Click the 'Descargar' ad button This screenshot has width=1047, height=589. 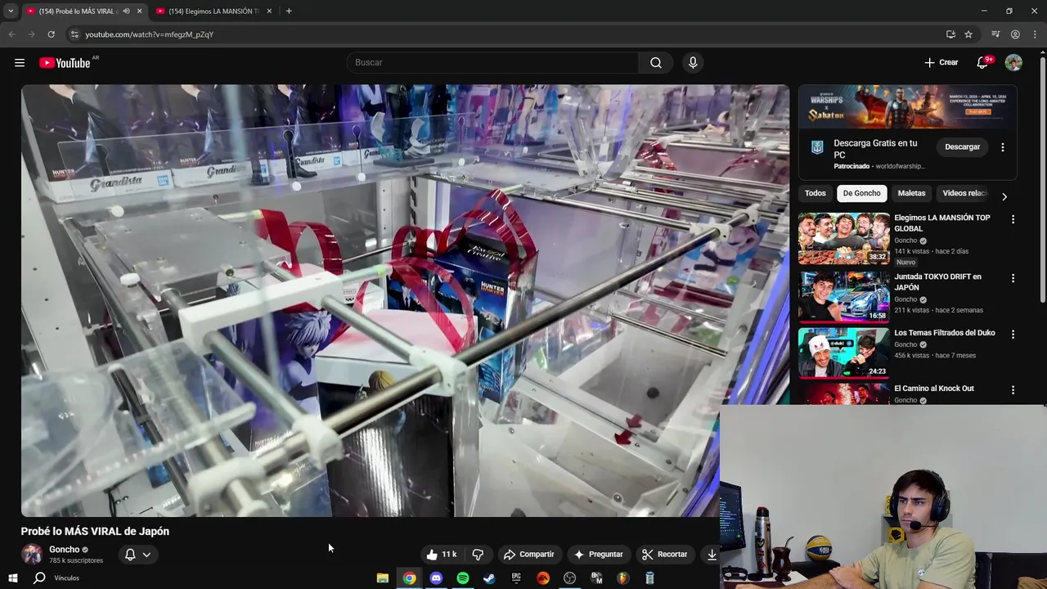pos(962,147)
